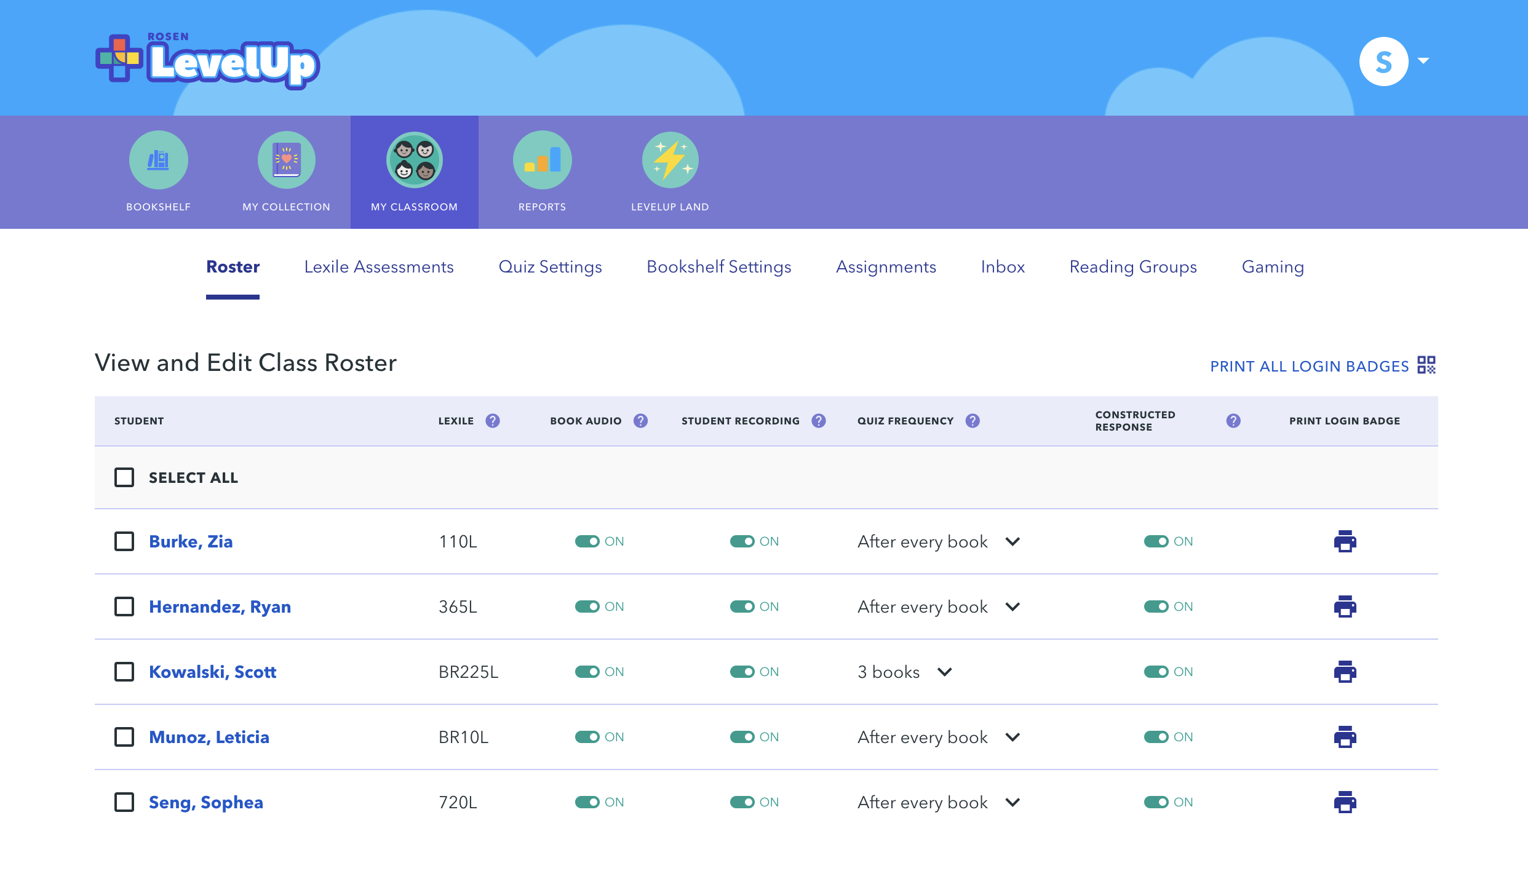Disable Student Recording for Seng, Sophea
1528x871 pixels.
[742, 802]
